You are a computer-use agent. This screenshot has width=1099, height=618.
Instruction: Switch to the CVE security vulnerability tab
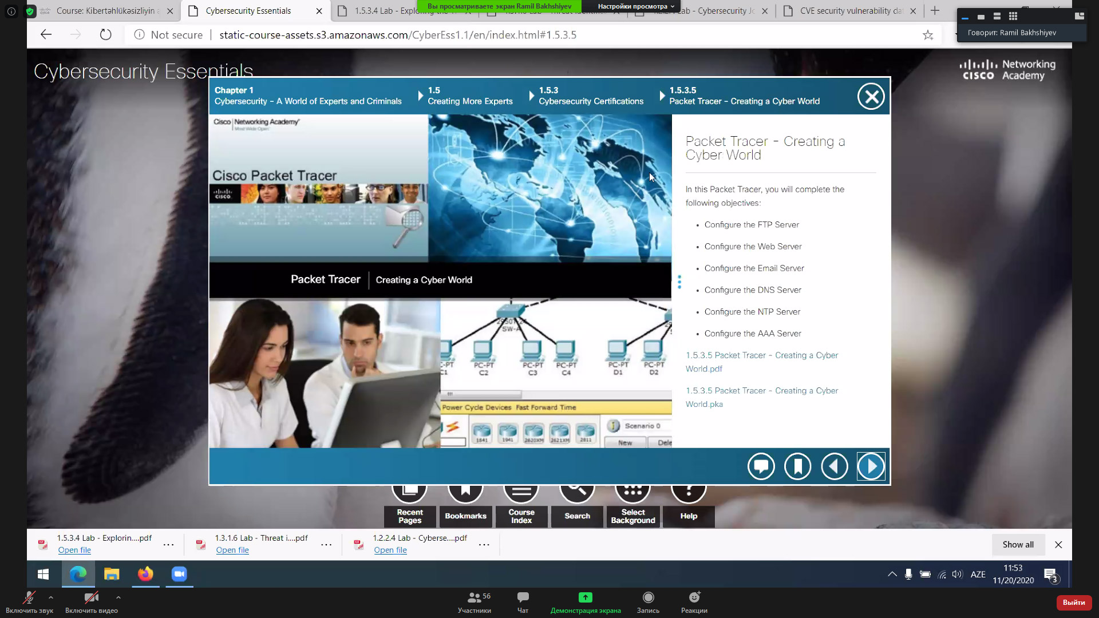pyautogui.click(x=849, y=11)
